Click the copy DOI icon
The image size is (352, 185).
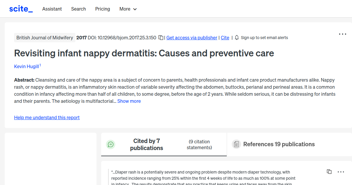(161, 38)
